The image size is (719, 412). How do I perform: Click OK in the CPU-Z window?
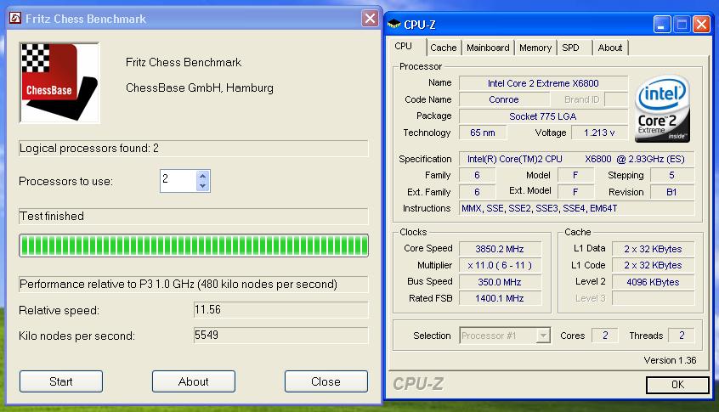click(x=677, y=385)
